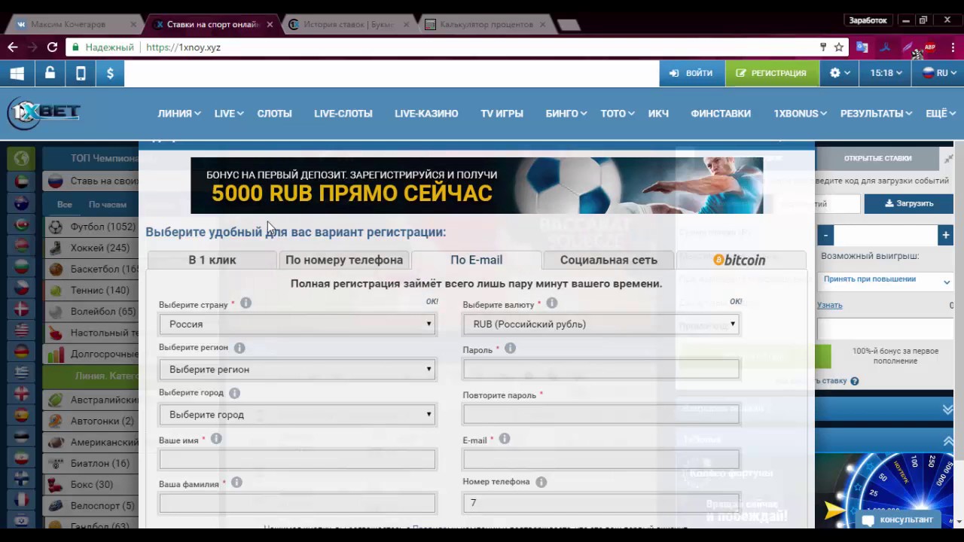Select the Бокс (30) sport row
The image size is (964, 542).
click(x=90, y=485)
